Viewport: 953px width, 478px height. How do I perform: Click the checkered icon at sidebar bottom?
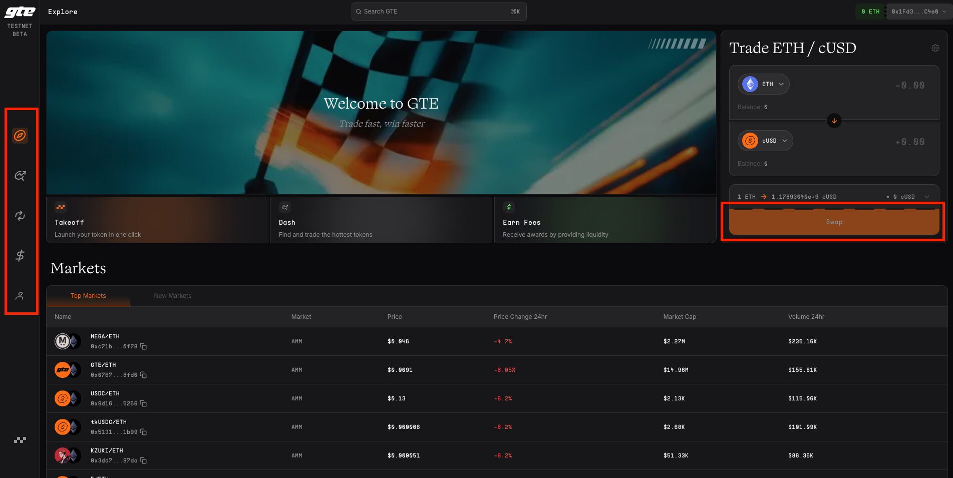tap(20, 440)
